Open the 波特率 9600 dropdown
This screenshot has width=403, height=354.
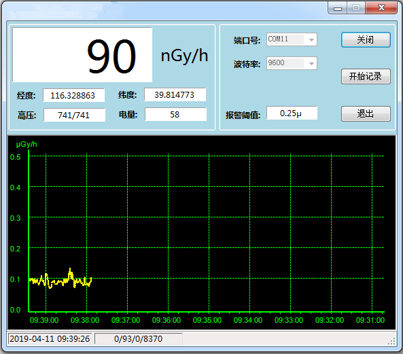(292, 63)
